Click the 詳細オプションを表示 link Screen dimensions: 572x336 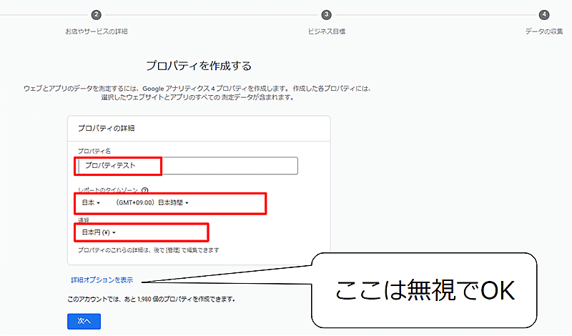(x=102, y=280)
